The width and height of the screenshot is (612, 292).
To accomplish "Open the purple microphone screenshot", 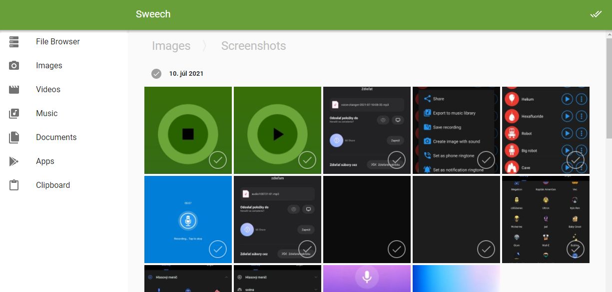I will (367, 279).
